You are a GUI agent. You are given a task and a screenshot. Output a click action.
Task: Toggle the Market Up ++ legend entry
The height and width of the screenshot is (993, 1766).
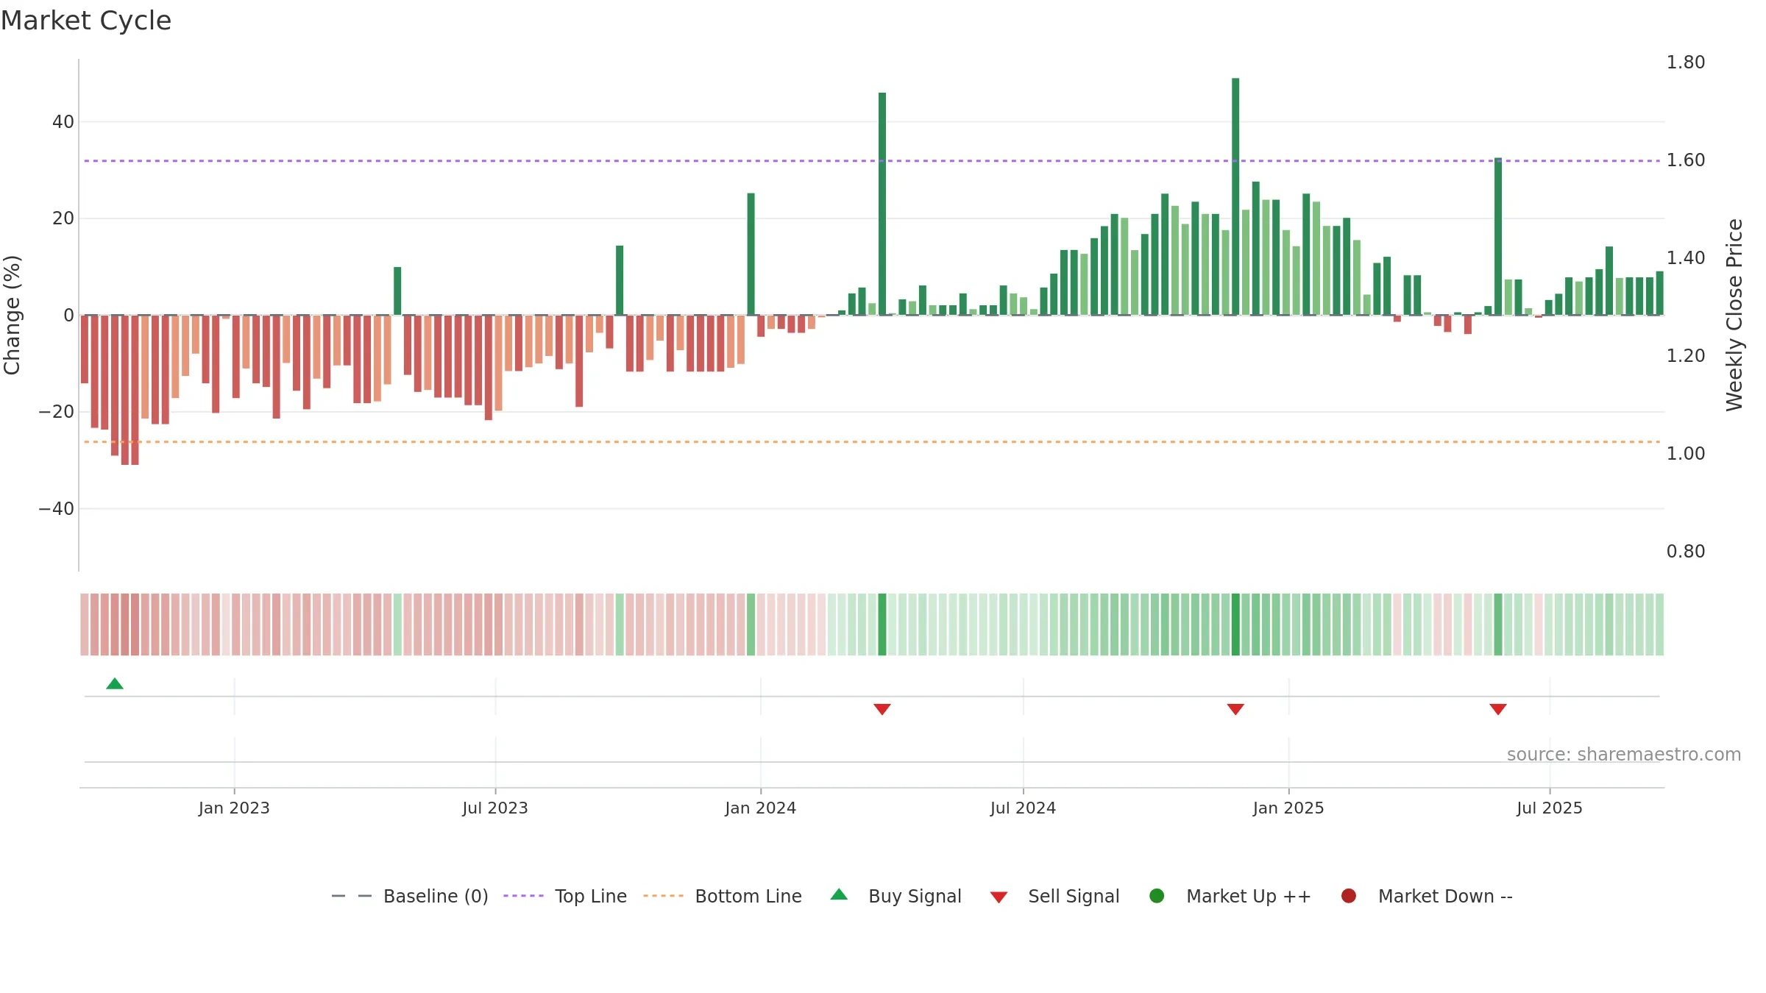pos(1230,896)
